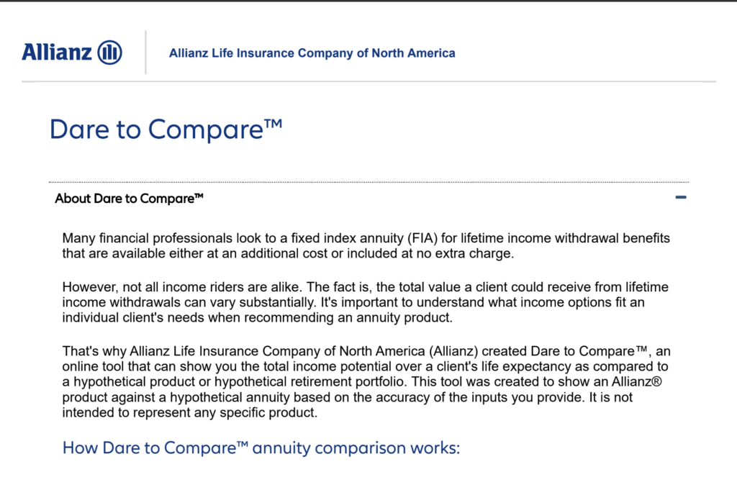737x477 pixels.
Task: Click the words 'intended to represent any specific product'
Action: 189,413
